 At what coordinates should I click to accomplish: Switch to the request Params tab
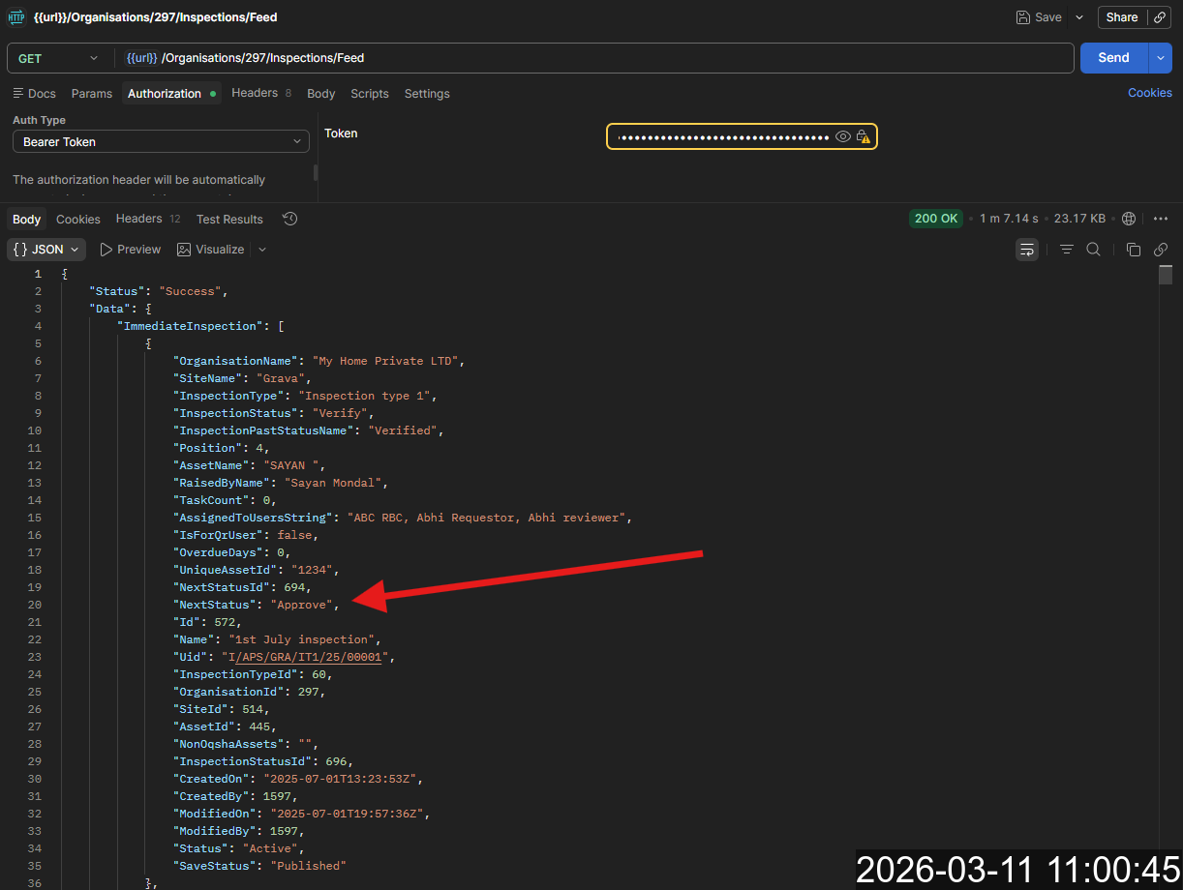click(92, 94)
